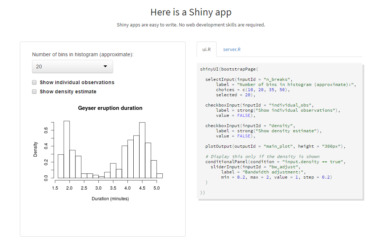Click the checkboxInput "density" code line

pyautogui.click(x=250, y=126)
